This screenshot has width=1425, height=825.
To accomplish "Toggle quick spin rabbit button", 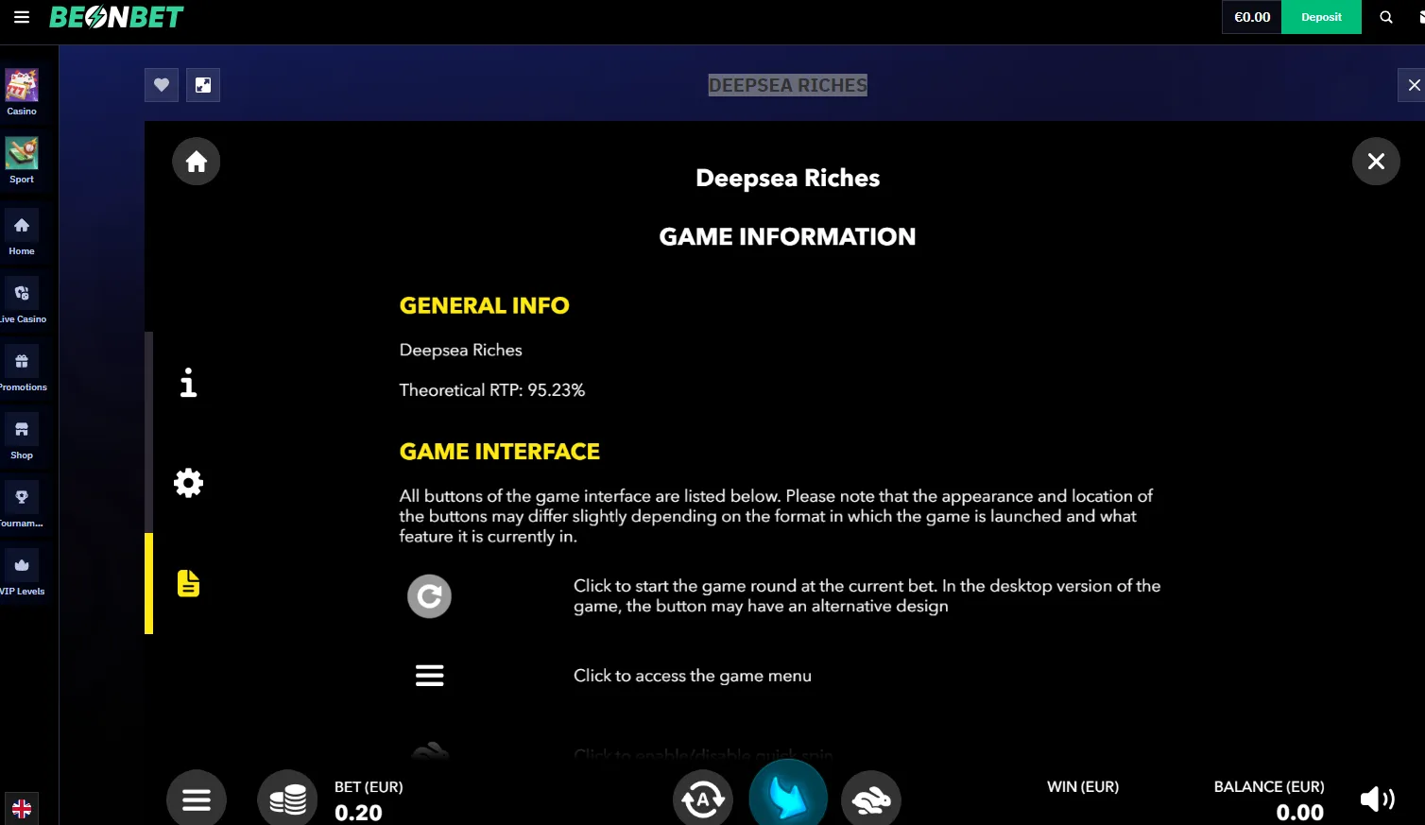I will click(871, 799).
